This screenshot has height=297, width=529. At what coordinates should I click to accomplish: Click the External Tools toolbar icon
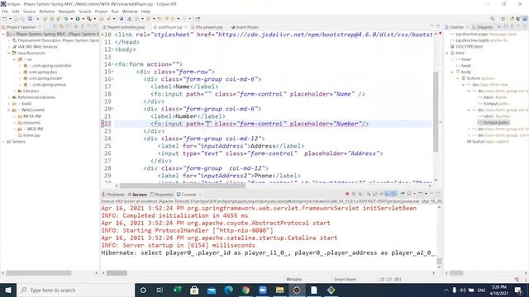(89, 19)
